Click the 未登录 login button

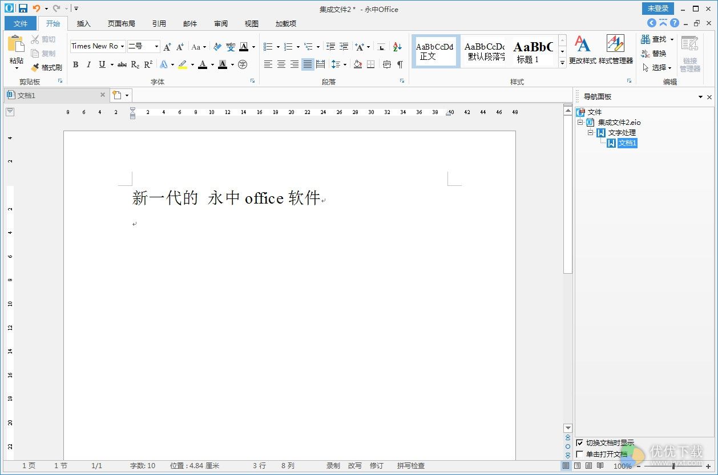(x=658, y=9)
